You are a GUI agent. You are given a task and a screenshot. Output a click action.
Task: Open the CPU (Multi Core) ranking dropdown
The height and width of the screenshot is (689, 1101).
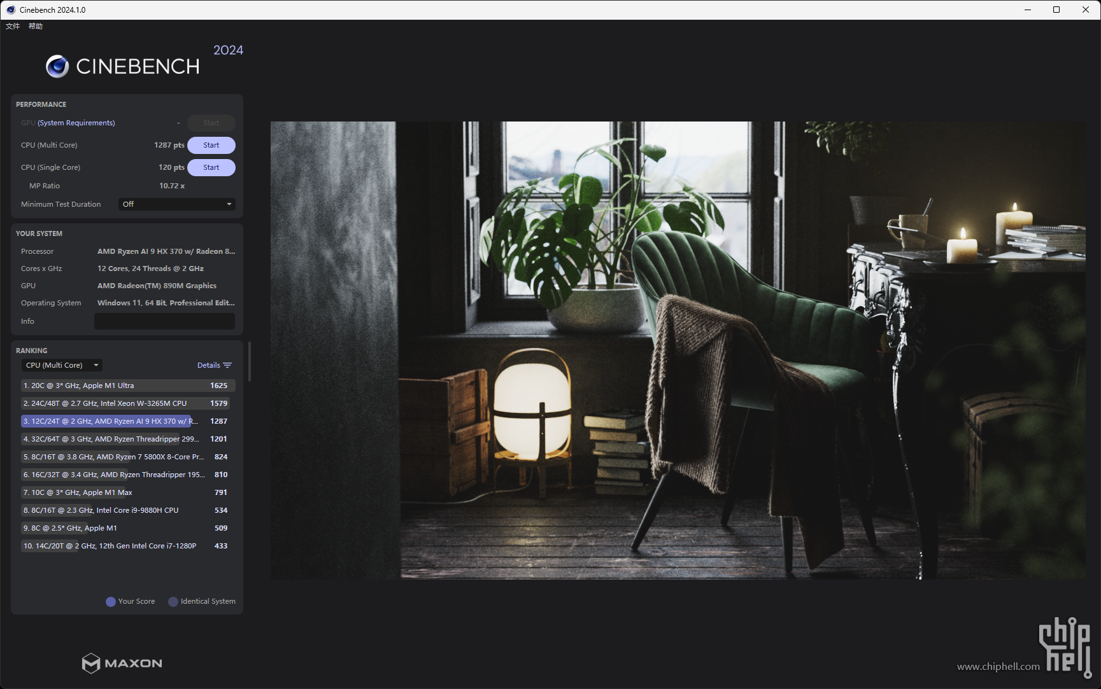coord(62,365)
